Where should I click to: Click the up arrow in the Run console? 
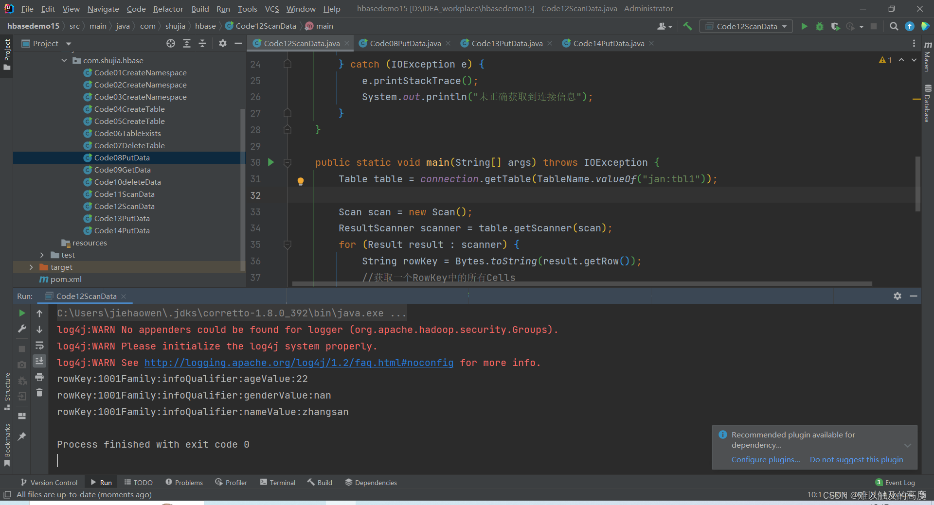pyautogui.click(x=39, y=313)
